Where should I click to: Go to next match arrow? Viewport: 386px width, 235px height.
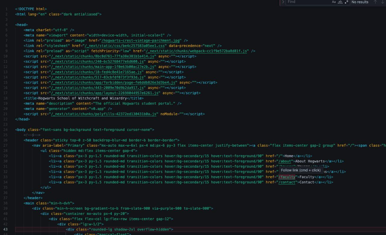click(x=383, y=2)
